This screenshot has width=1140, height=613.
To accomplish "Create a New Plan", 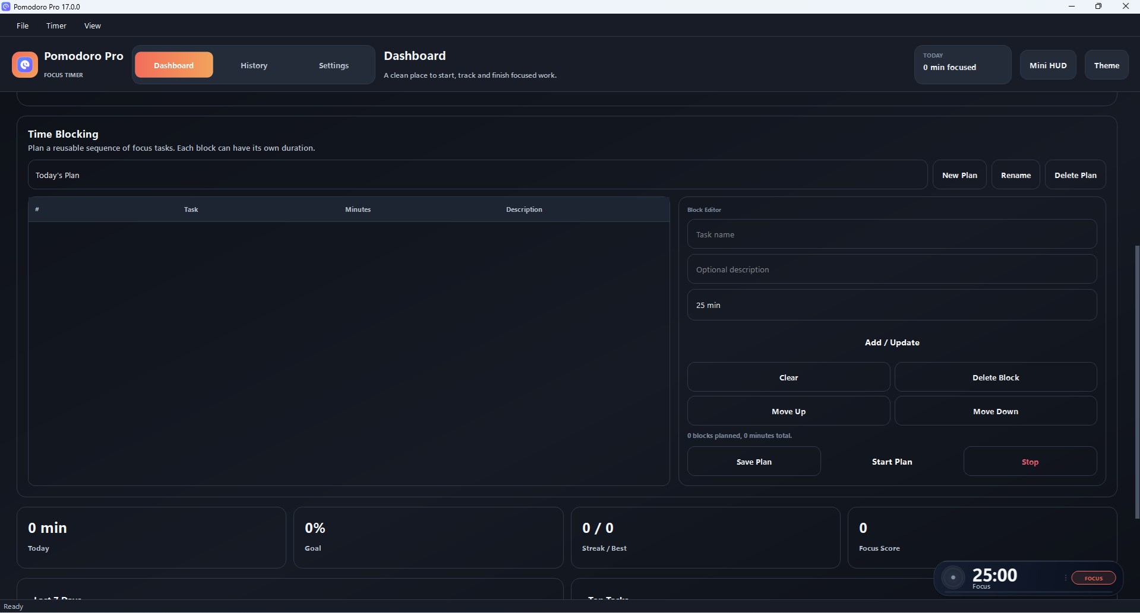I will tap(959, 175).
